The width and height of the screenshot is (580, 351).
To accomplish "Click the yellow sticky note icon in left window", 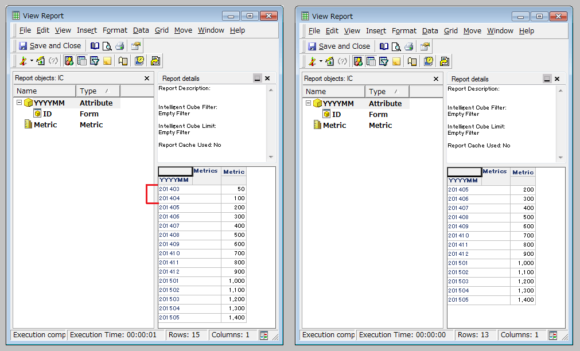I will click(107, 61).
